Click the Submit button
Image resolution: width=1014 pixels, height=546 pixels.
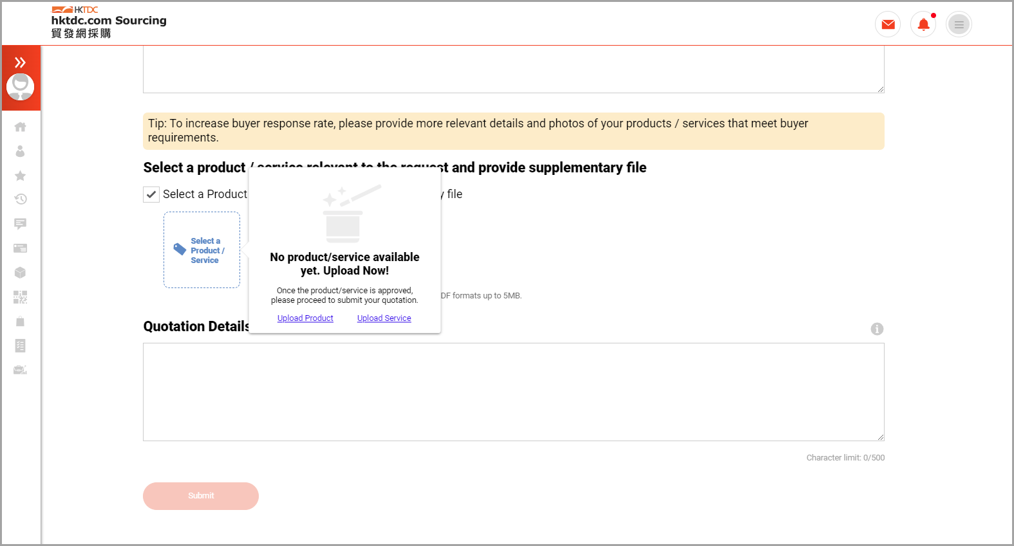pos(201,496)
